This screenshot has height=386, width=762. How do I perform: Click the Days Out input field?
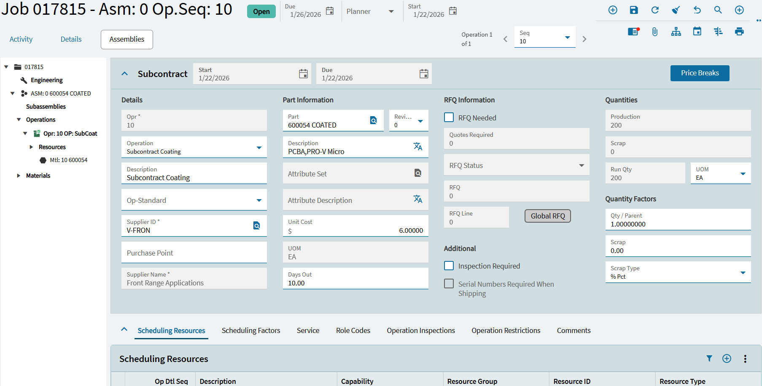[355, 279]
